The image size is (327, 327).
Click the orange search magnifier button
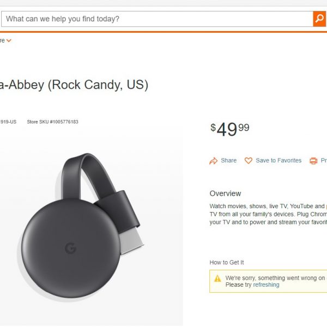(319, 19)
